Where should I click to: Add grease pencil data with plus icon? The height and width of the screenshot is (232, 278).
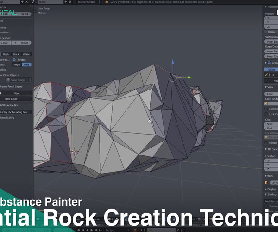point(273,75)
